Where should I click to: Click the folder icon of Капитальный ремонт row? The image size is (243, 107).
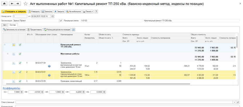[x=14, y=45]
